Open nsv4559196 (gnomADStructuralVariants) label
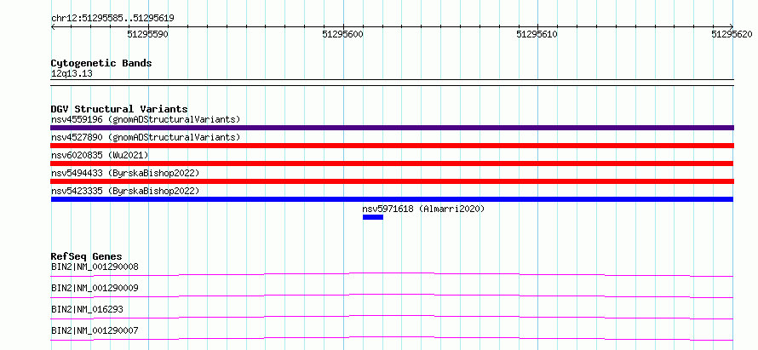Image resolution: width=758 pixels, height=350 pixels. click(146, 119)
